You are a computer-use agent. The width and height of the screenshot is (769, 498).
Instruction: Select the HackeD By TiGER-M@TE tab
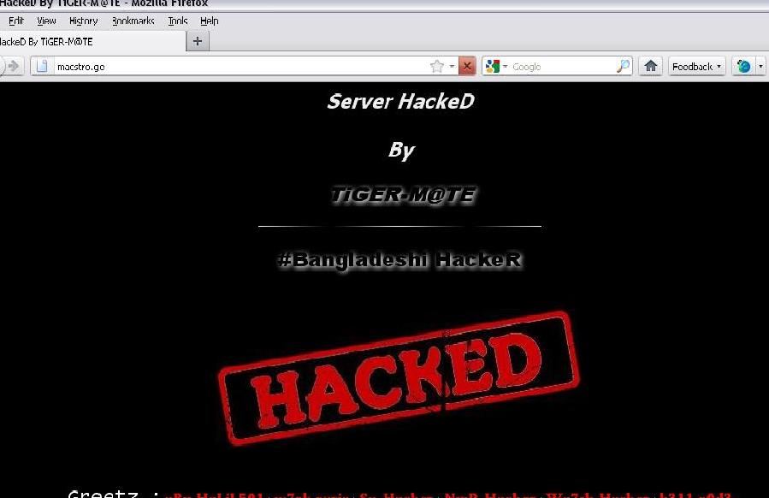(92, 41)
